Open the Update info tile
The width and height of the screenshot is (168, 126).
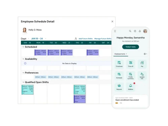(x=142, y=76)
